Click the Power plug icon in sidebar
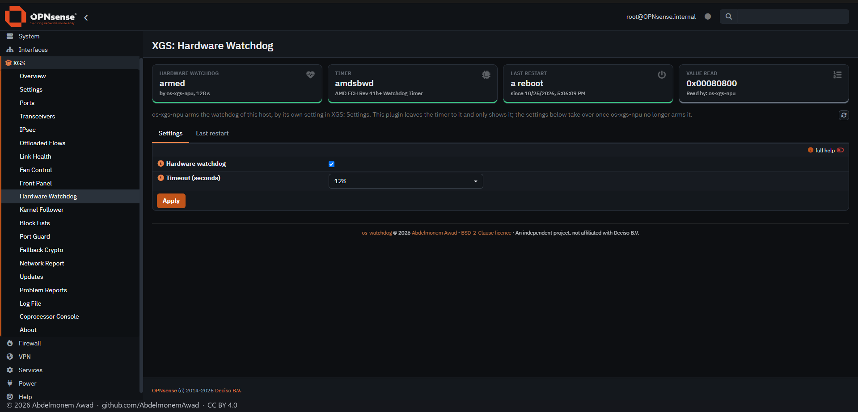Viewport: 858px width, 412px height. pyautogui.click(x=10, y=383)
